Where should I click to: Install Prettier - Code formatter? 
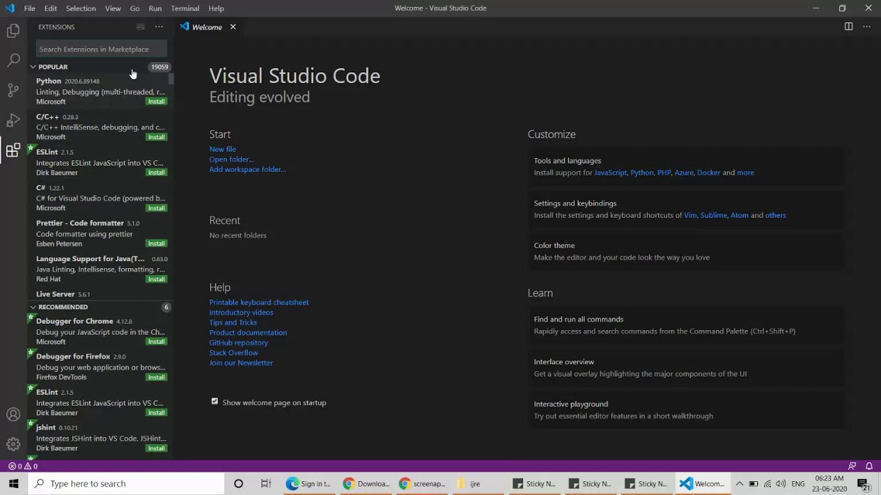(x=156, y=243)
